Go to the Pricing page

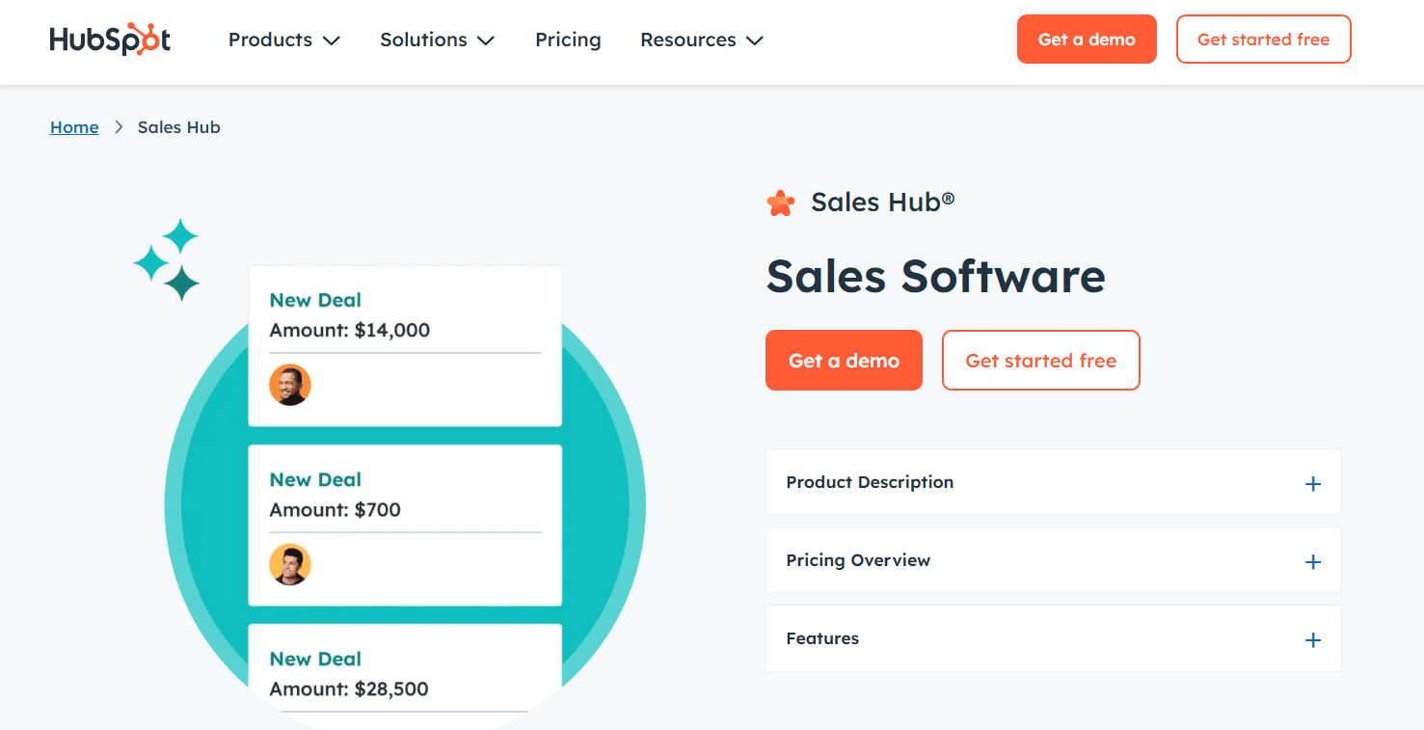568,40
